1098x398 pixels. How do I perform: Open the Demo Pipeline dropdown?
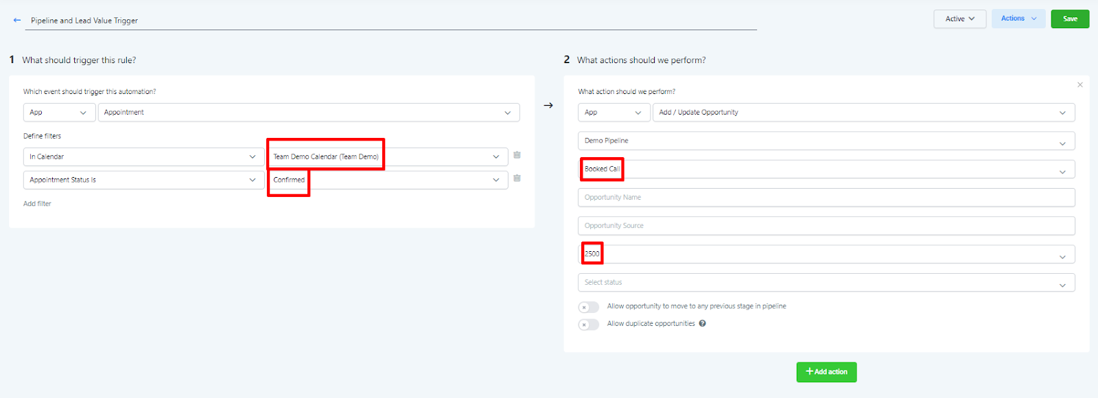(x=826, y=141)
